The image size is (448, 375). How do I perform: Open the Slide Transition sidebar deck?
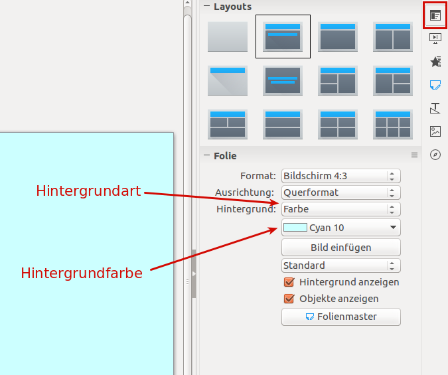[x=435, y=38]
